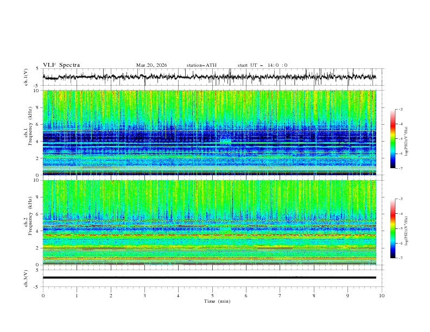Click the ch.1 Frequency (kHz) axis label

click(x=31, y=127)
